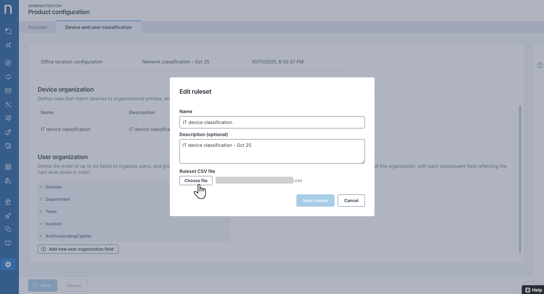Open the compass icon in sidebar

pos(8,63)
